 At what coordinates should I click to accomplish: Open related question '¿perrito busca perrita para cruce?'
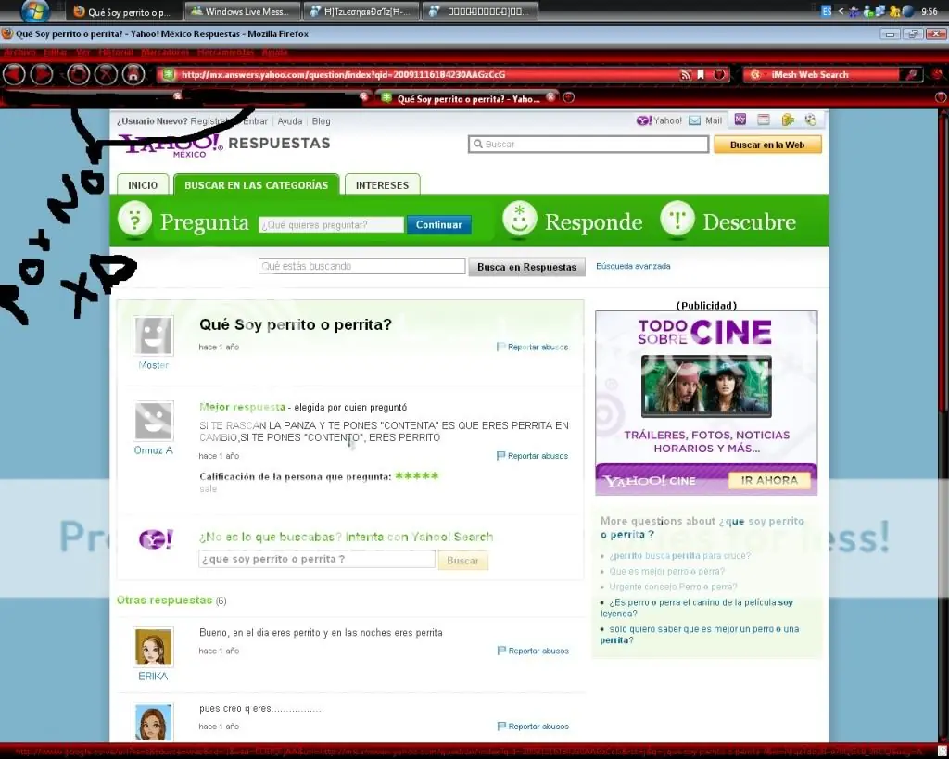tap(679, 556)
